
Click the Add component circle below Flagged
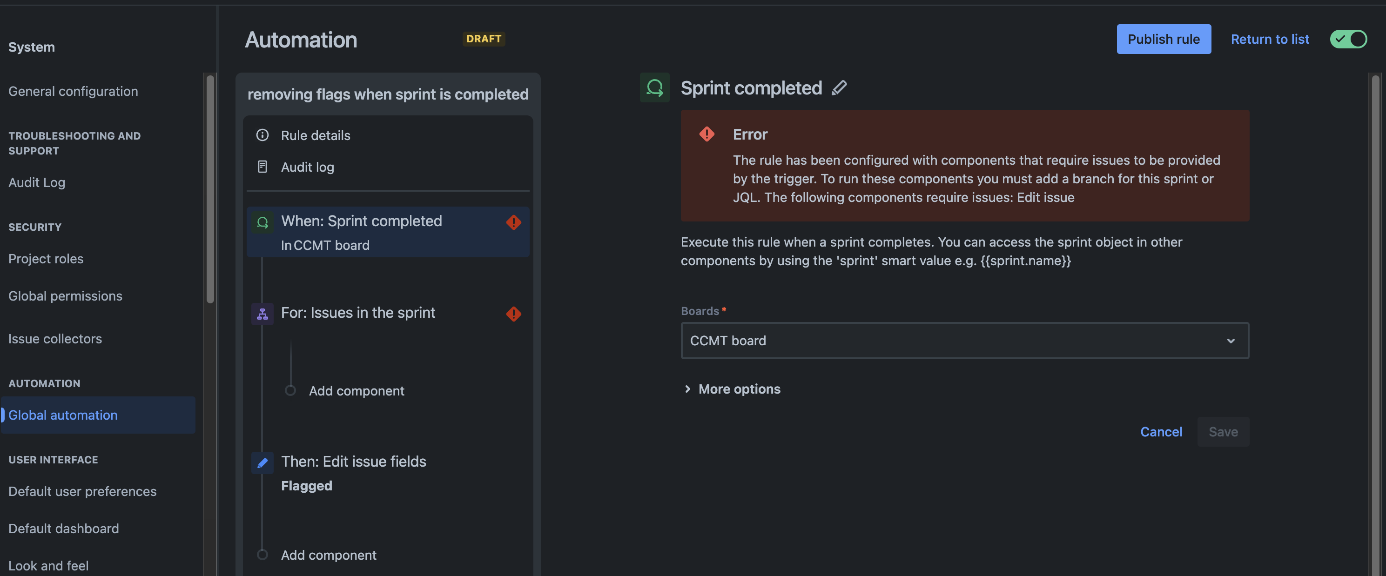point(263,555)
